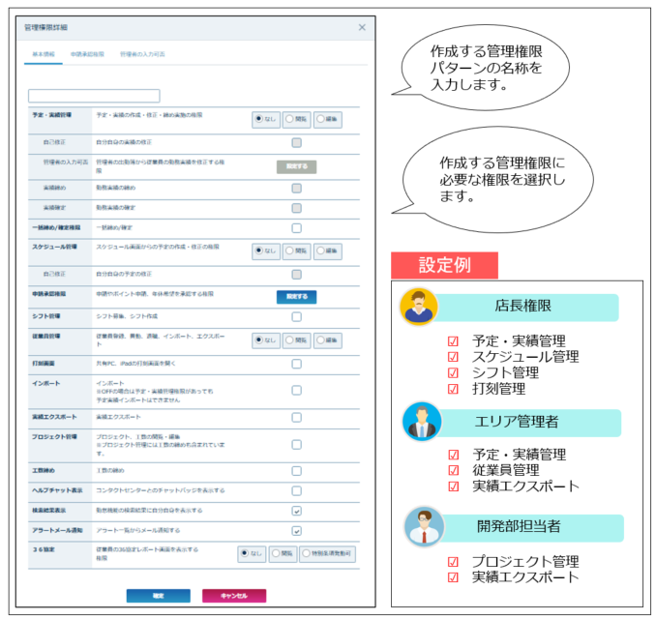Focus the permission pattern name input field
The height and width of the screenshot is (619, 656).
[94, 96]
